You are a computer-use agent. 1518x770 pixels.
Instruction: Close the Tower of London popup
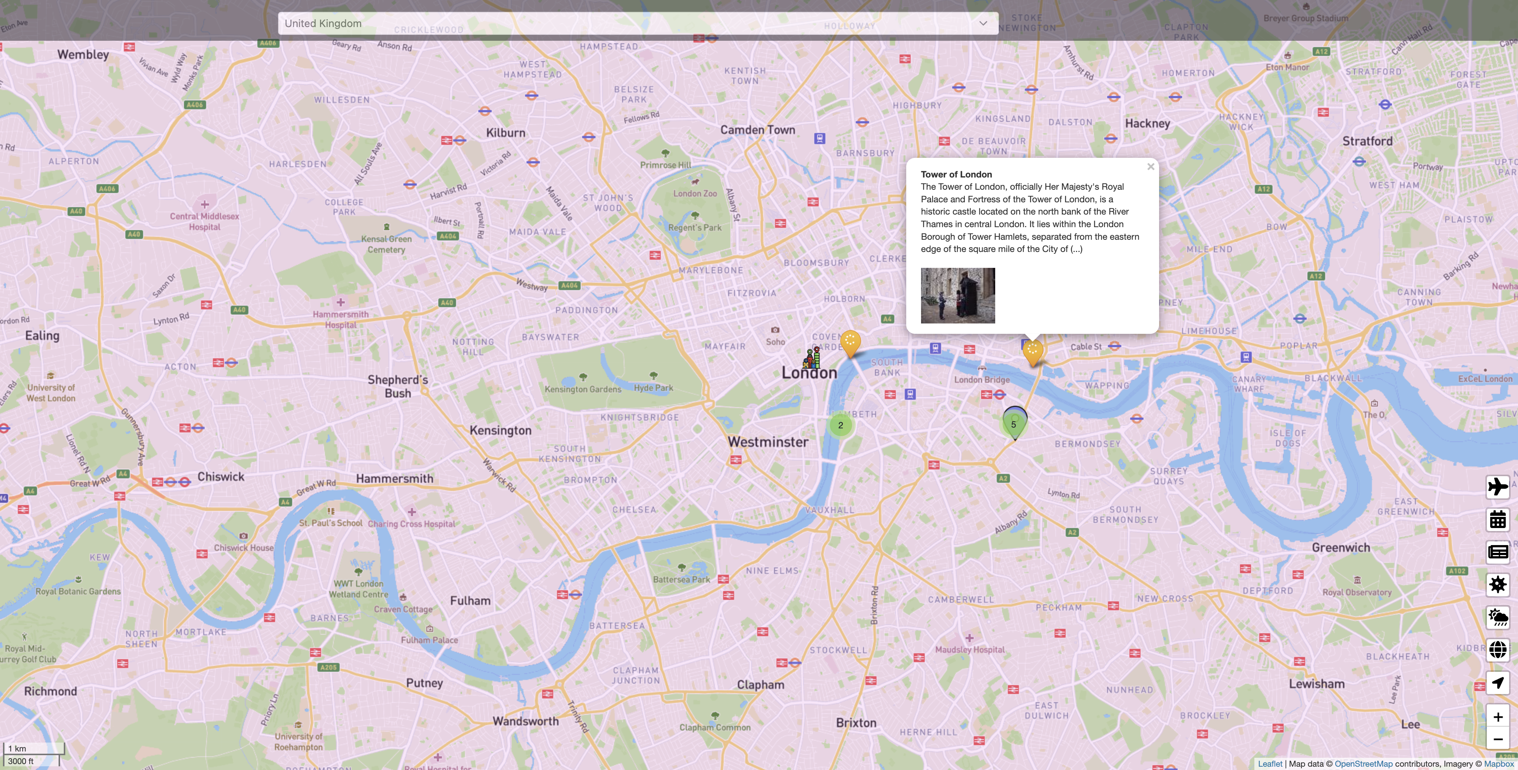(x=1150, y=167)
